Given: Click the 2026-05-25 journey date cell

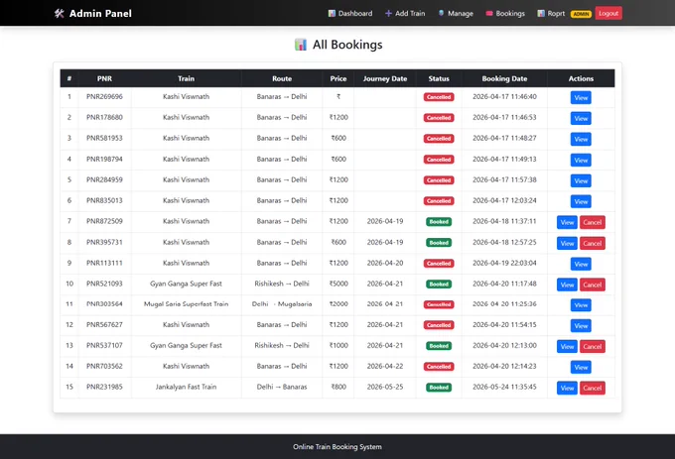Looking at the screenshot, I should pos(385,387).
